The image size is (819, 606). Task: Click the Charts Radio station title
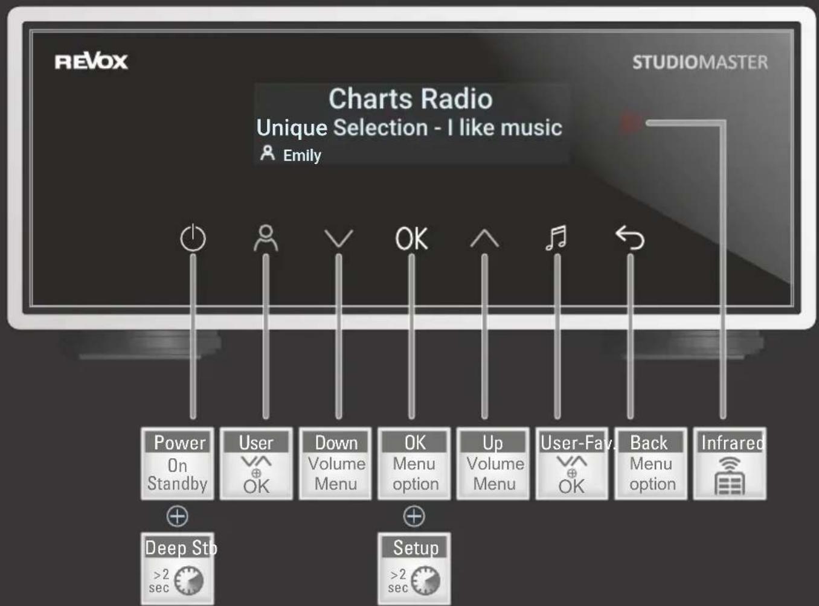point(411,98)
